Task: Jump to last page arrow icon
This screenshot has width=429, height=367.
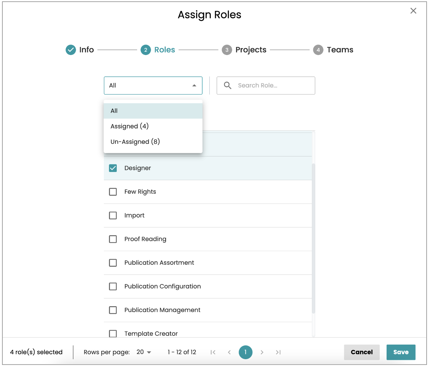Action: pyautogui.click(x=278, y=352)
